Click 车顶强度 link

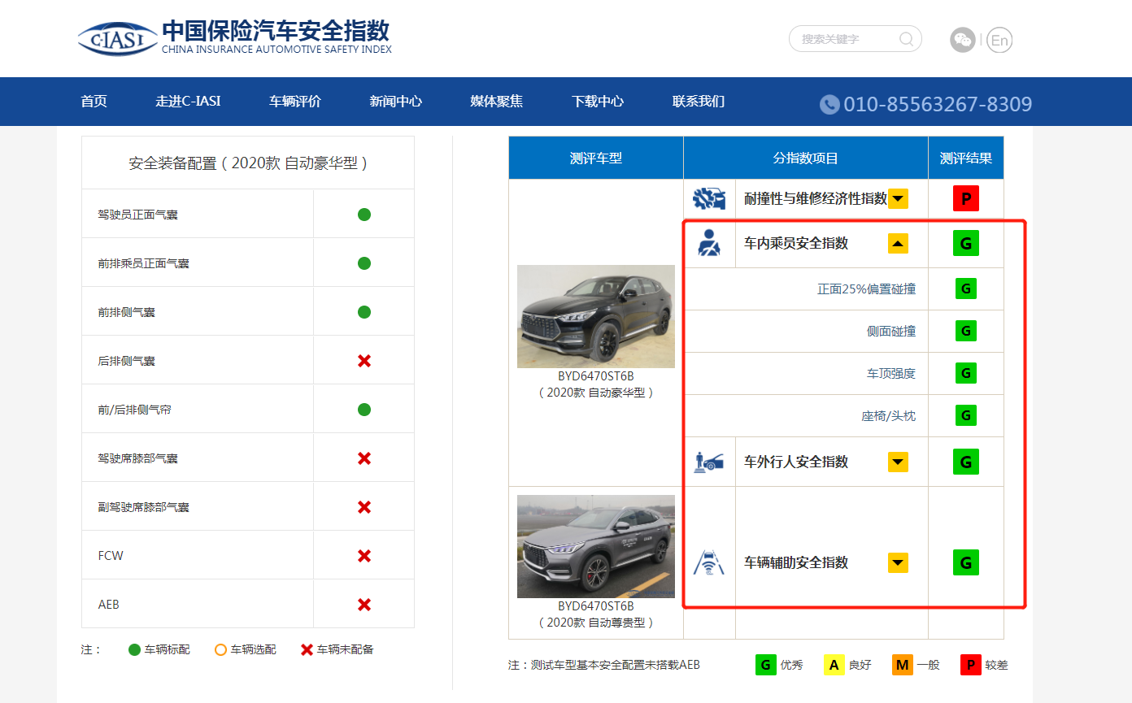(x=891, y=373)
